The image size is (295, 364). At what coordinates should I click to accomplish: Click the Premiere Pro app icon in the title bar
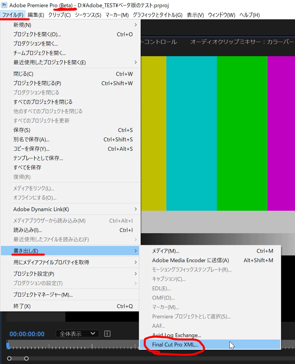[x=5, y=5]
